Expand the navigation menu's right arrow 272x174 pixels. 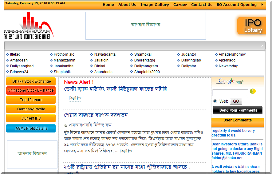[x=262, y=5]
